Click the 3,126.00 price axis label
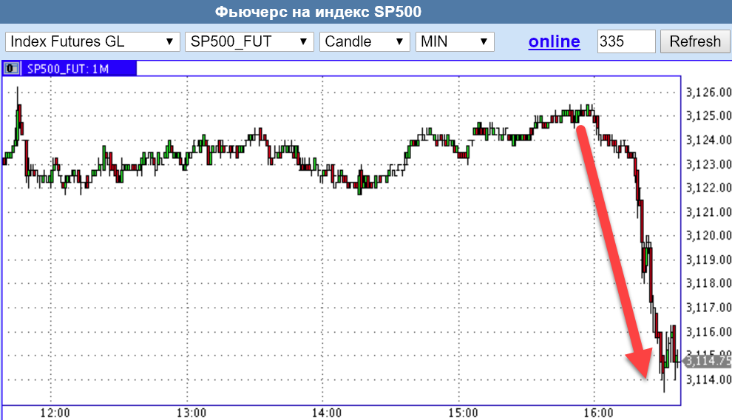Image resolution: width=732 pixels, height=420 pixels. tap(708, 92)
